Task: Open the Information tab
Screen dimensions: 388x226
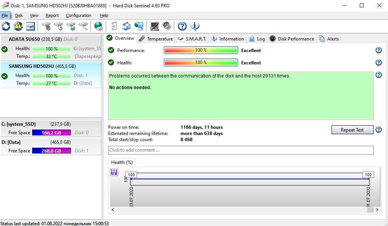Action: coord(228,39)
